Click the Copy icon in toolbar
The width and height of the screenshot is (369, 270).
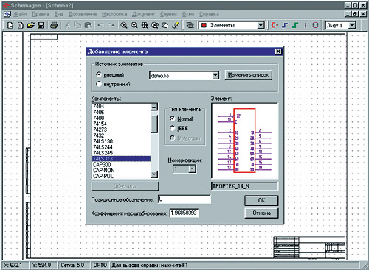point(77,25)
